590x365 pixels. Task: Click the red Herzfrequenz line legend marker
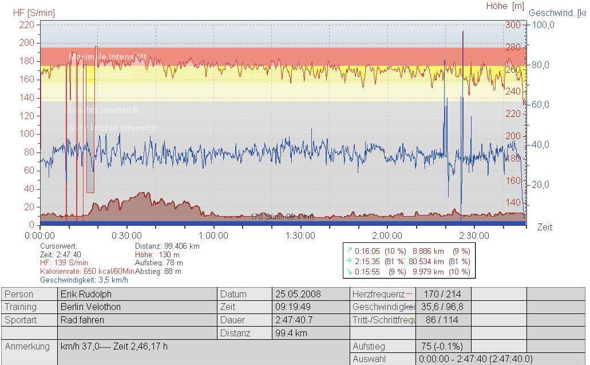[409, 294]
